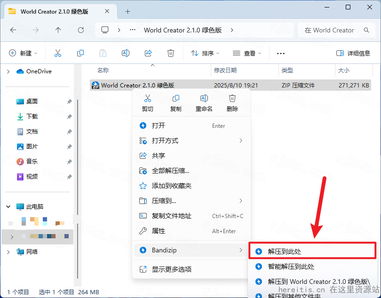381x298 pixels.
Task: Click the PC monitor icon in address bar
Action: click(x=105, y=30)
